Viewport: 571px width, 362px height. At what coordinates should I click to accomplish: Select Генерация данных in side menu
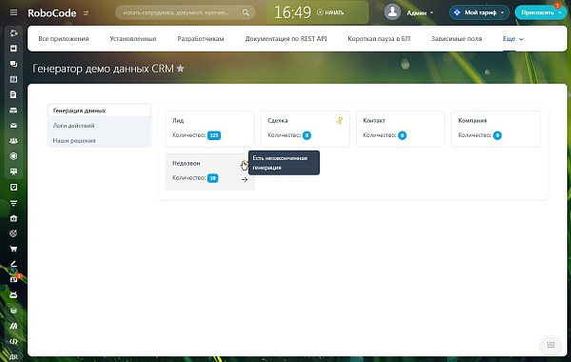click(99, 111)
